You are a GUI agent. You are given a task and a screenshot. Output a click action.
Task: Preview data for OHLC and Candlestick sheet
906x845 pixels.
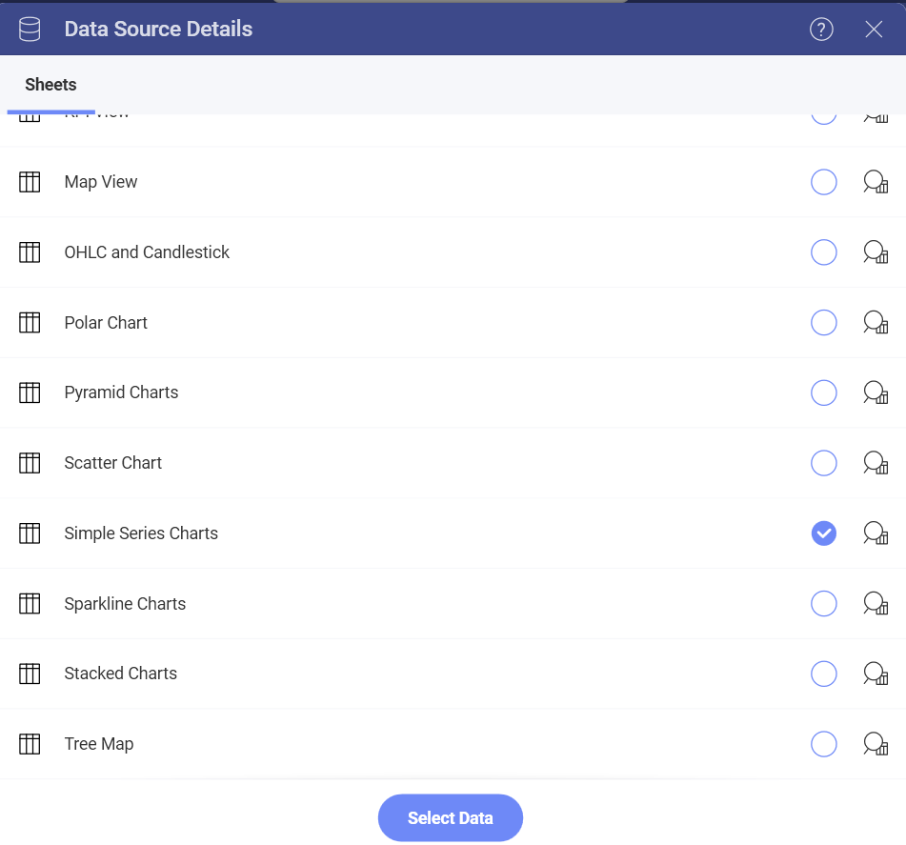876,252
